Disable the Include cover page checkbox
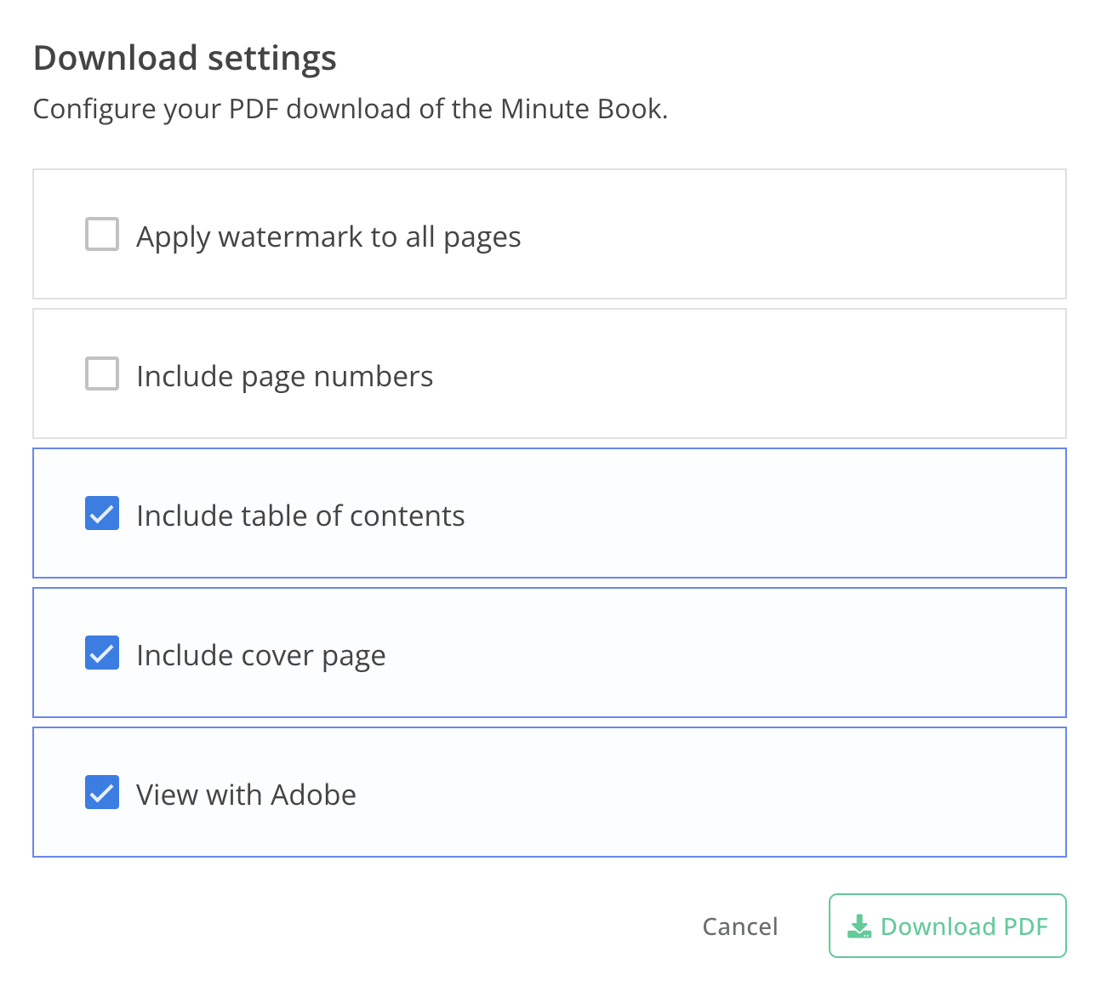The image size is (1101, 992). point(102,653)
